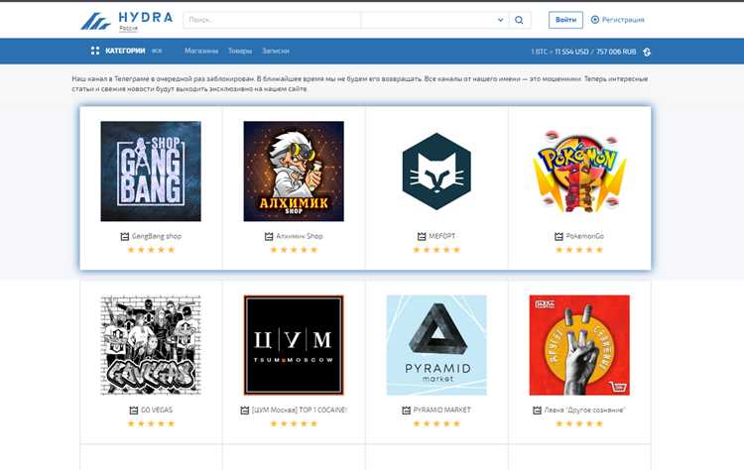
Task: Open the MEFOPT cat logo thumbnail
Action: 436,172
